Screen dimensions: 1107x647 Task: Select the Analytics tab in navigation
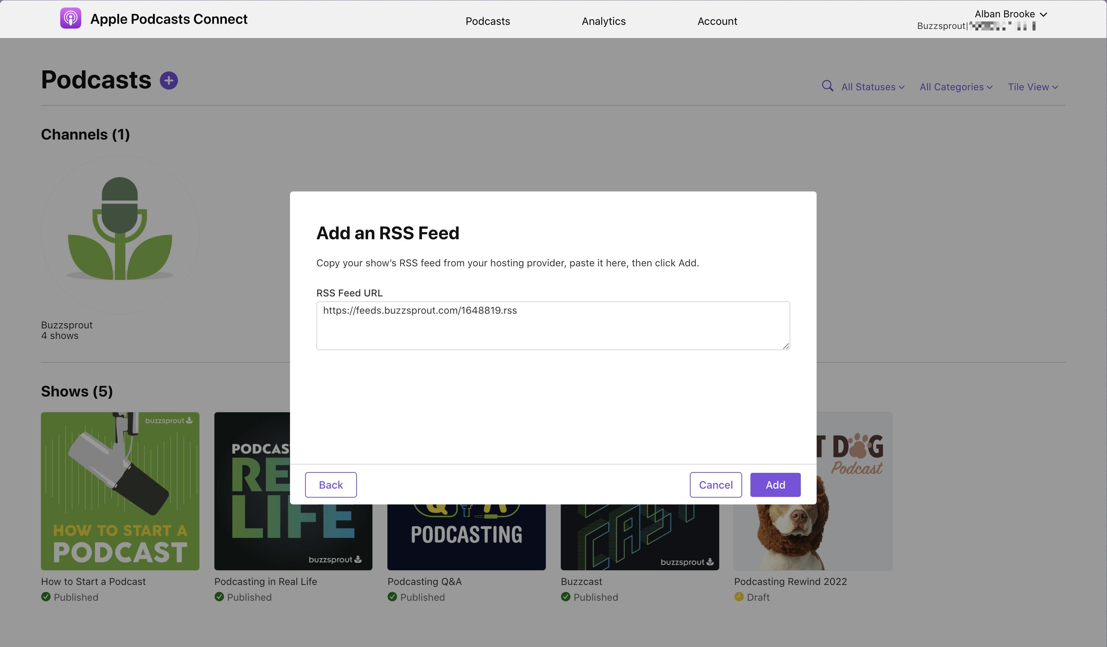[604, 20]
